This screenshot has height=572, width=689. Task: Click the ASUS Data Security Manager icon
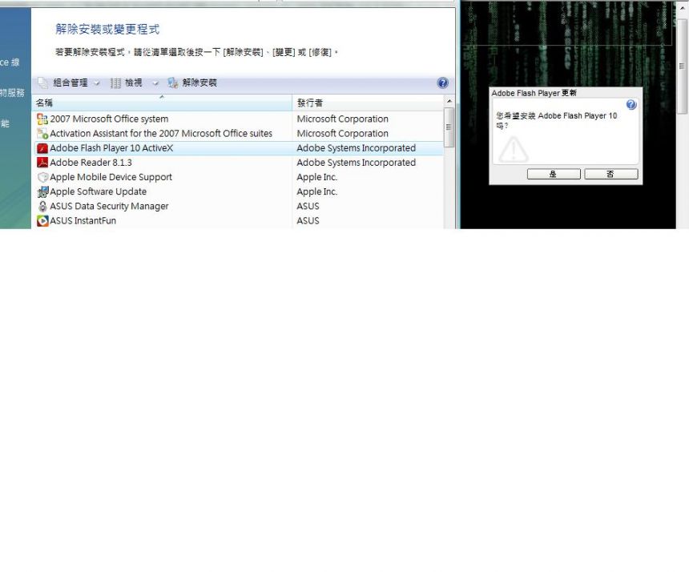click(42, 206)
